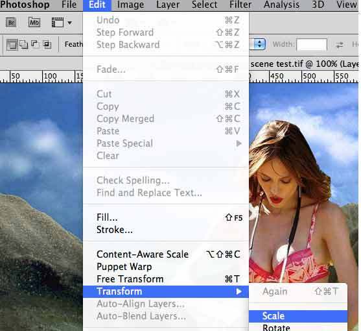Choose the Subtract from selection icon
The image size is (361, 331).
(x=35, y=44)
